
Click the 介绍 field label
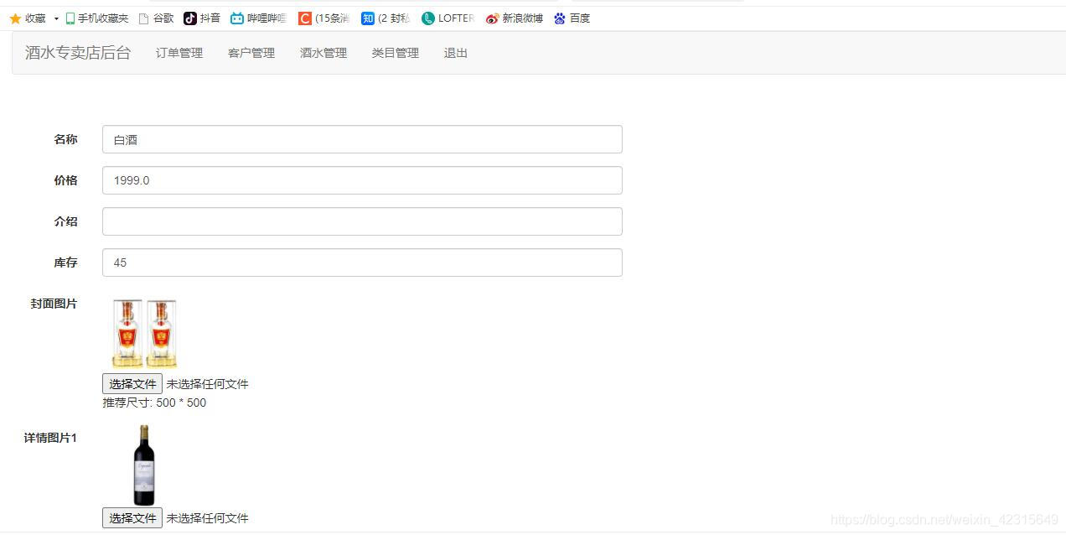click(x=66, y=221)
